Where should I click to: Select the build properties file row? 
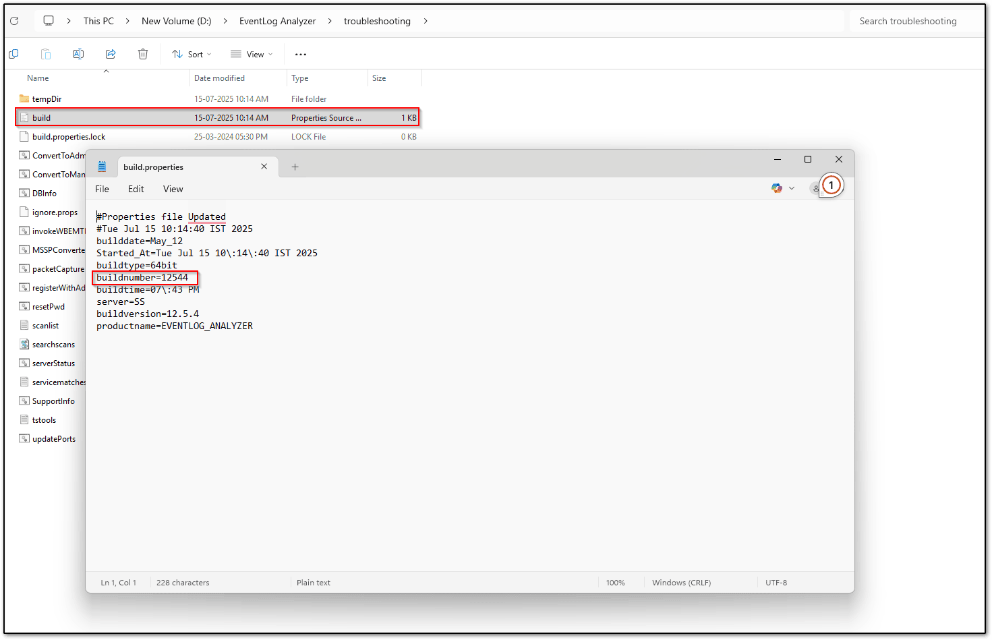pyautogui.click(x=217, y=117)
